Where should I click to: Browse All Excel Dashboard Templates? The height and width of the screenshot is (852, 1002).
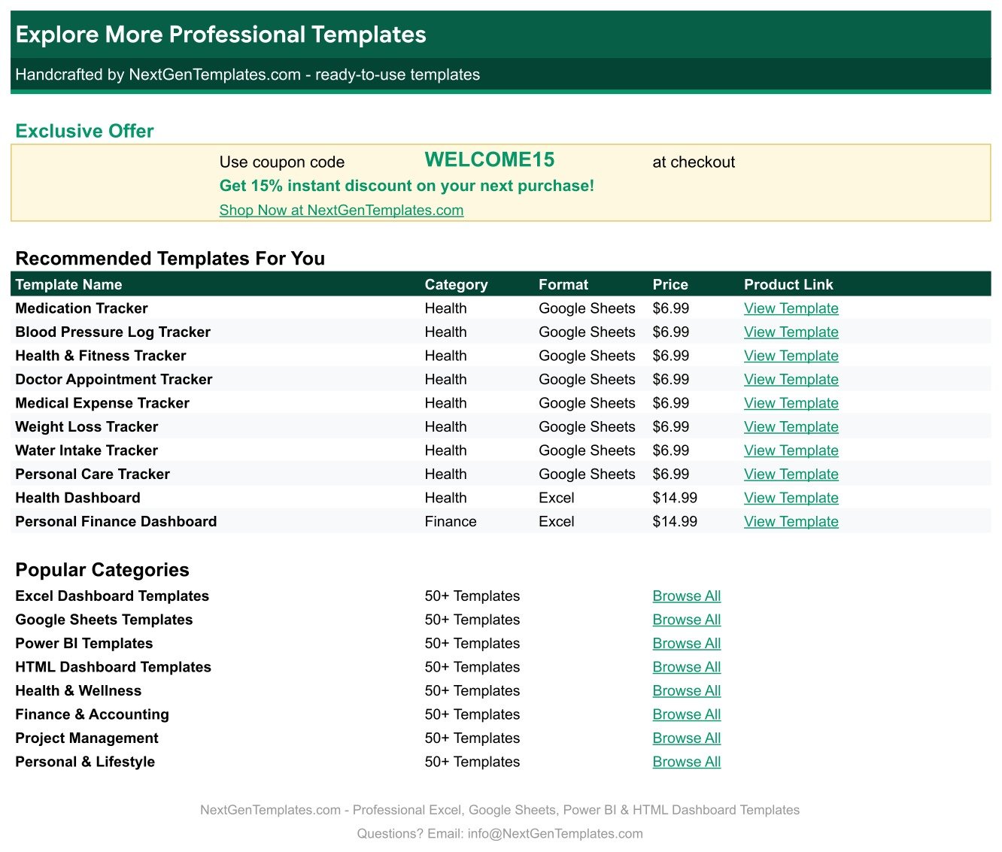click(x=686, y=596)
